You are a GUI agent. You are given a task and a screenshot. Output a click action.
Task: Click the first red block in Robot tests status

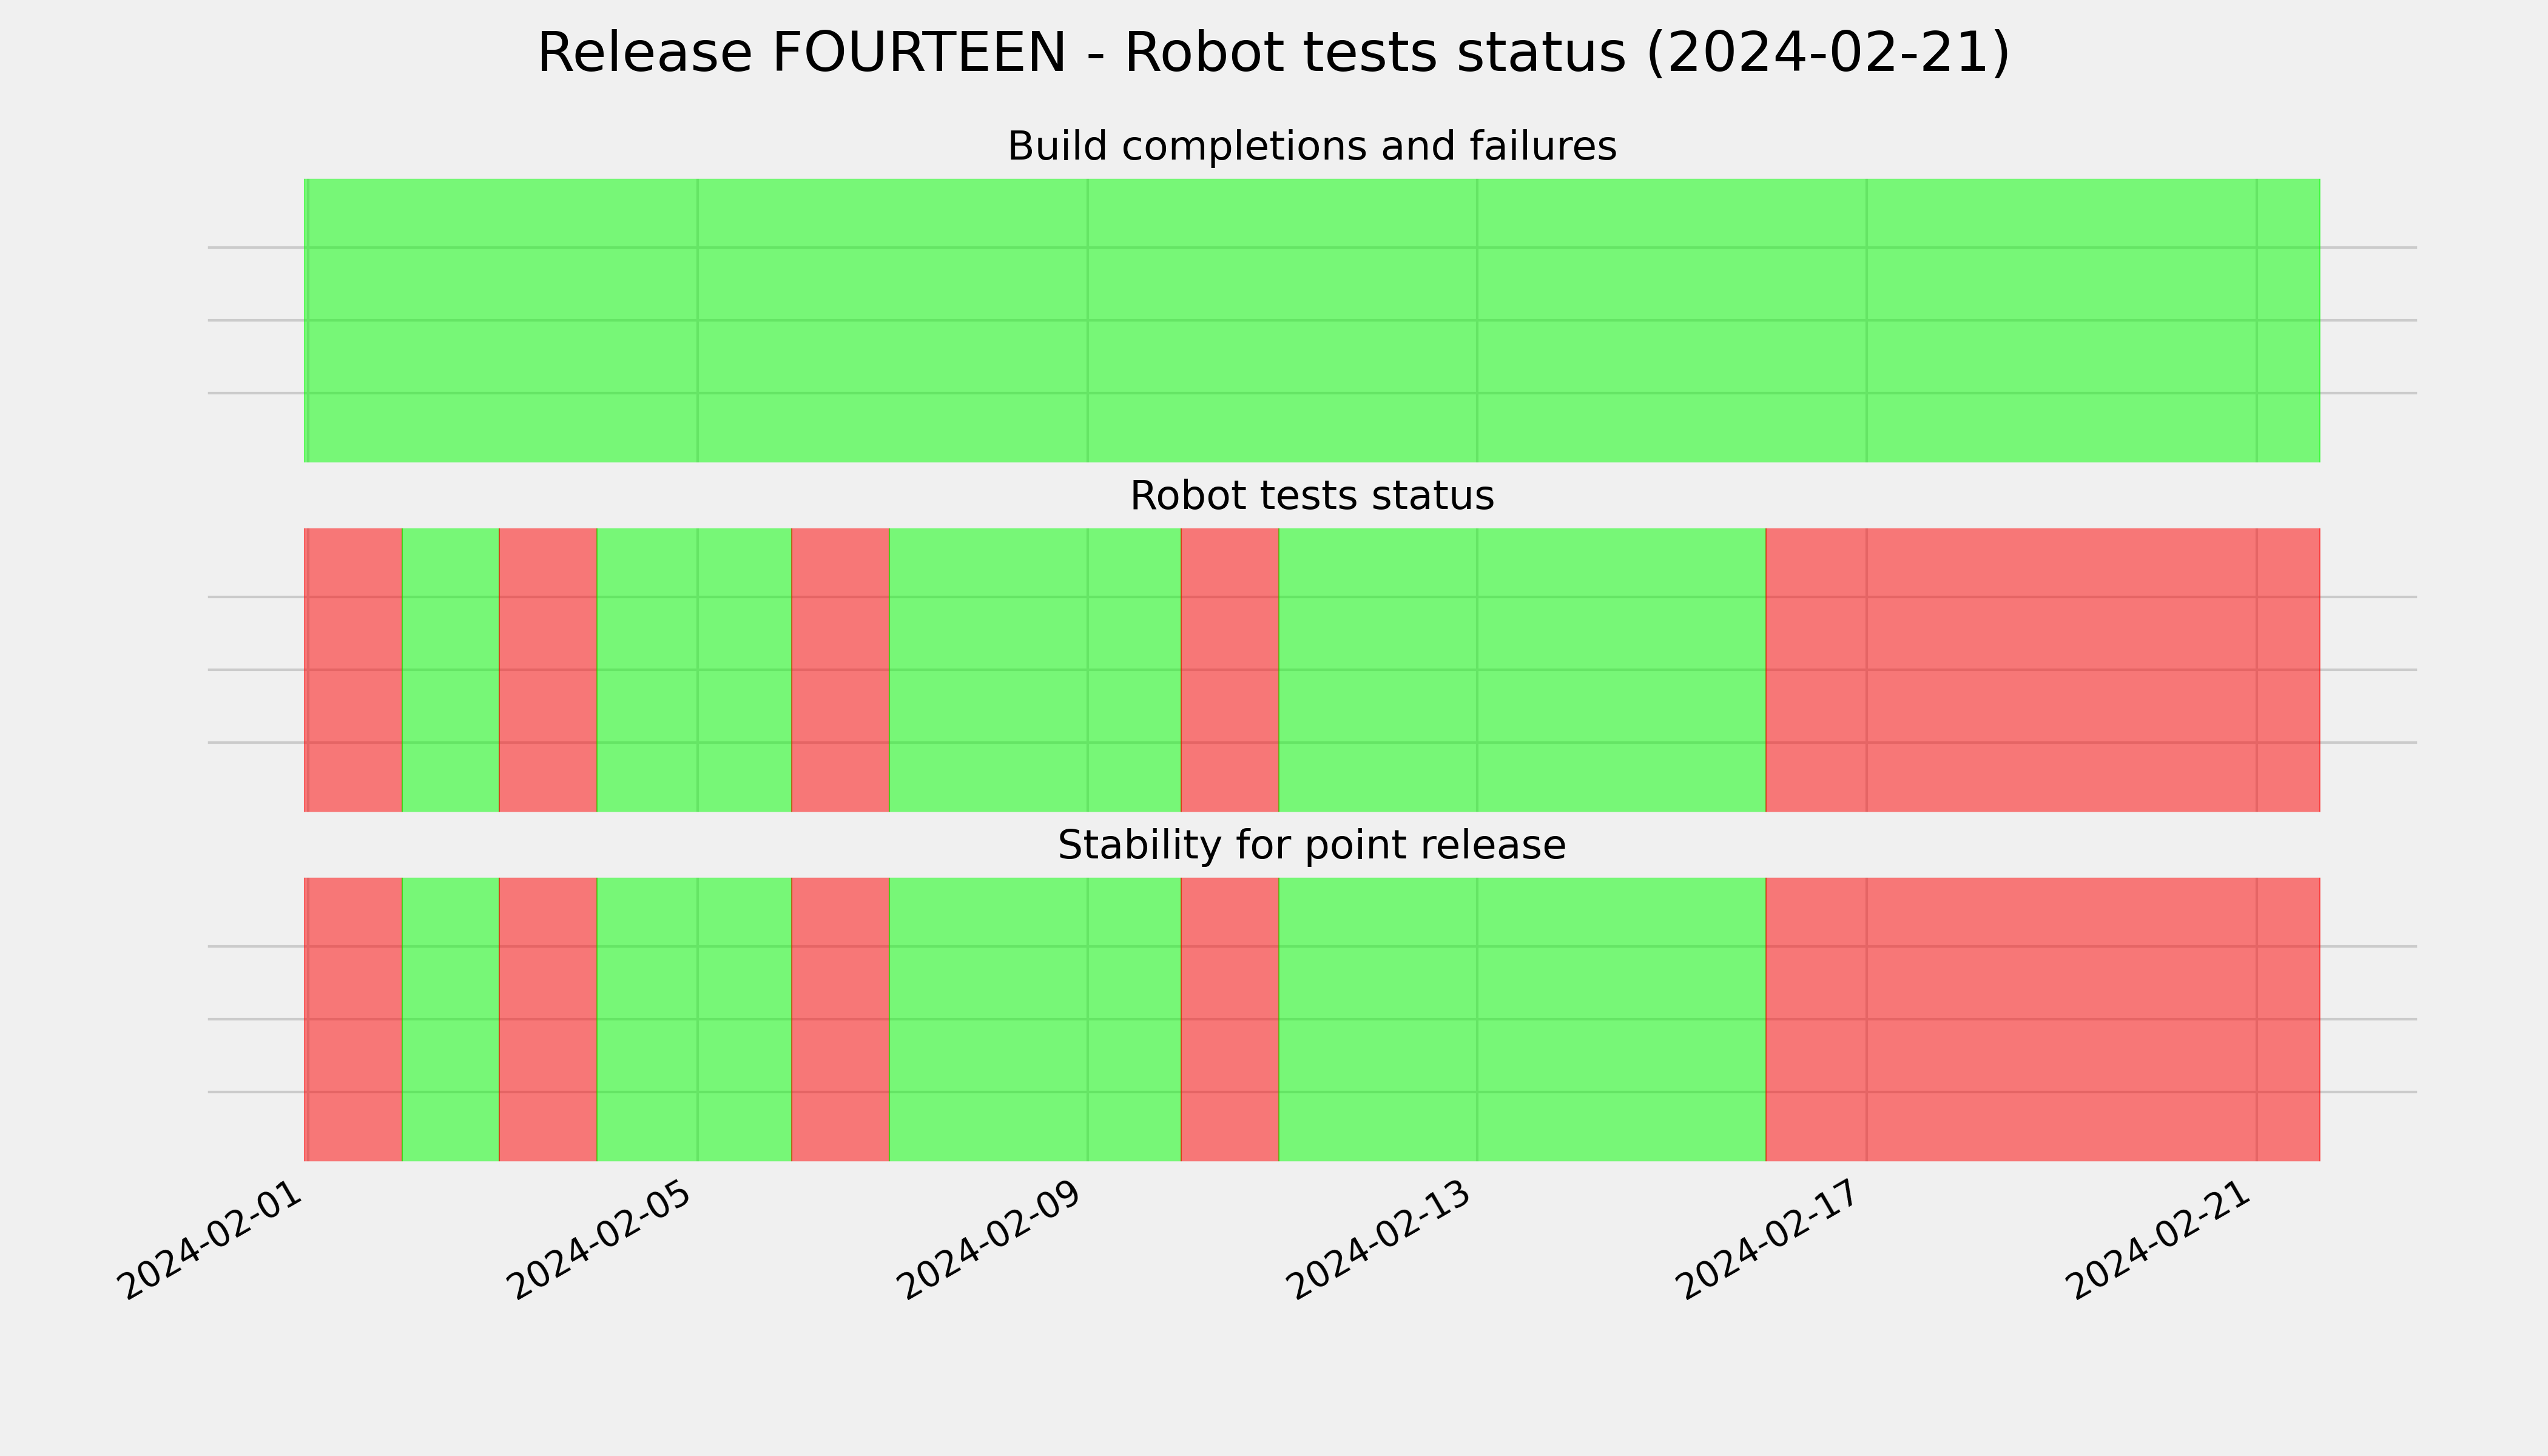click(353, 670)
